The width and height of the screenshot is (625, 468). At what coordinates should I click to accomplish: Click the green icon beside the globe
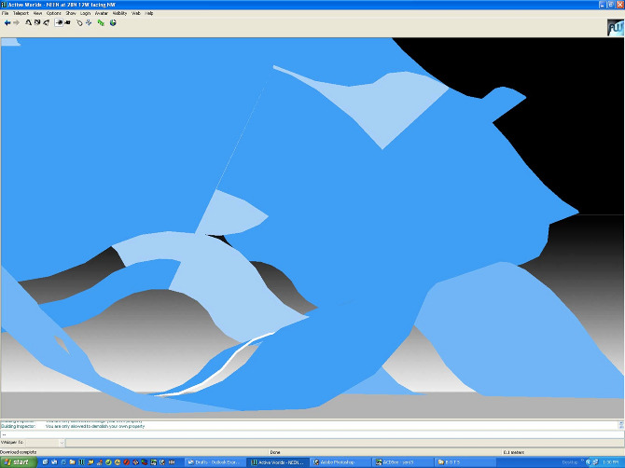tap(101, 22)
